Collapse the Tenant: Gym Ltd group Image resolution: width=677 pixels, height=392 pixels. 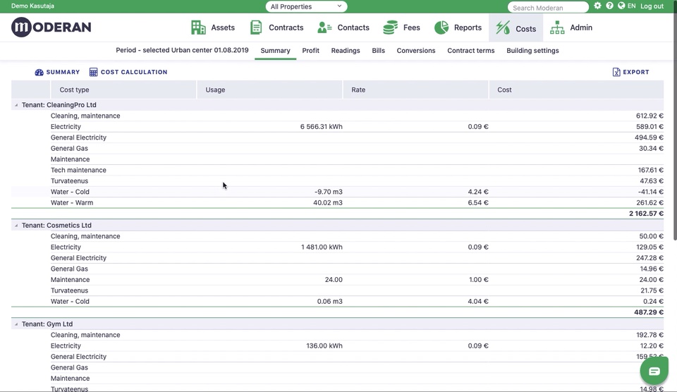16,324
